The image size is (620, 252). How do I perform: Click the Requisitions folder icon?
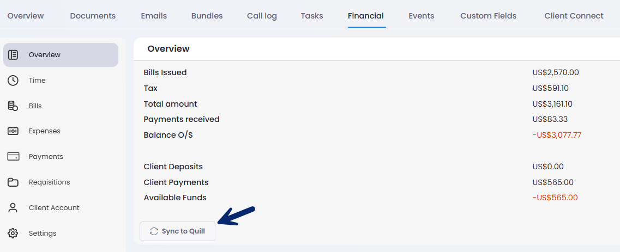13,182
